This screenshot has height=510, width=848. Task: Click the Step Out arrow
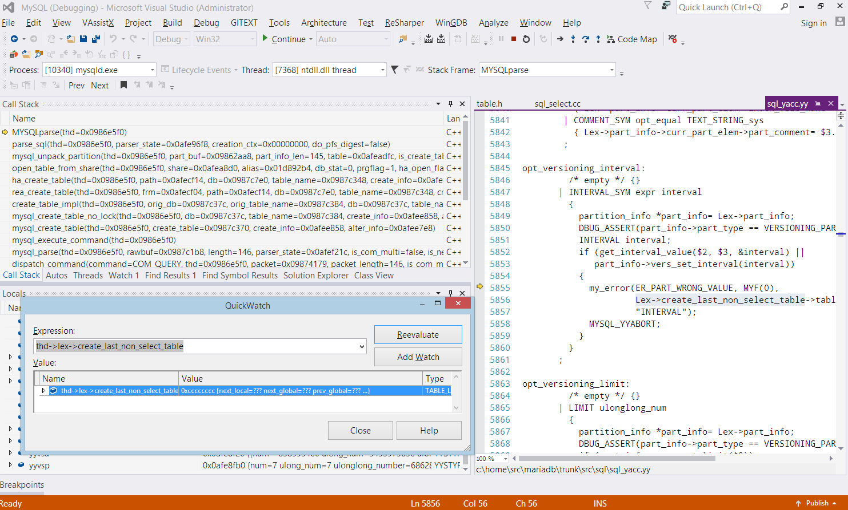coord(598,39)
